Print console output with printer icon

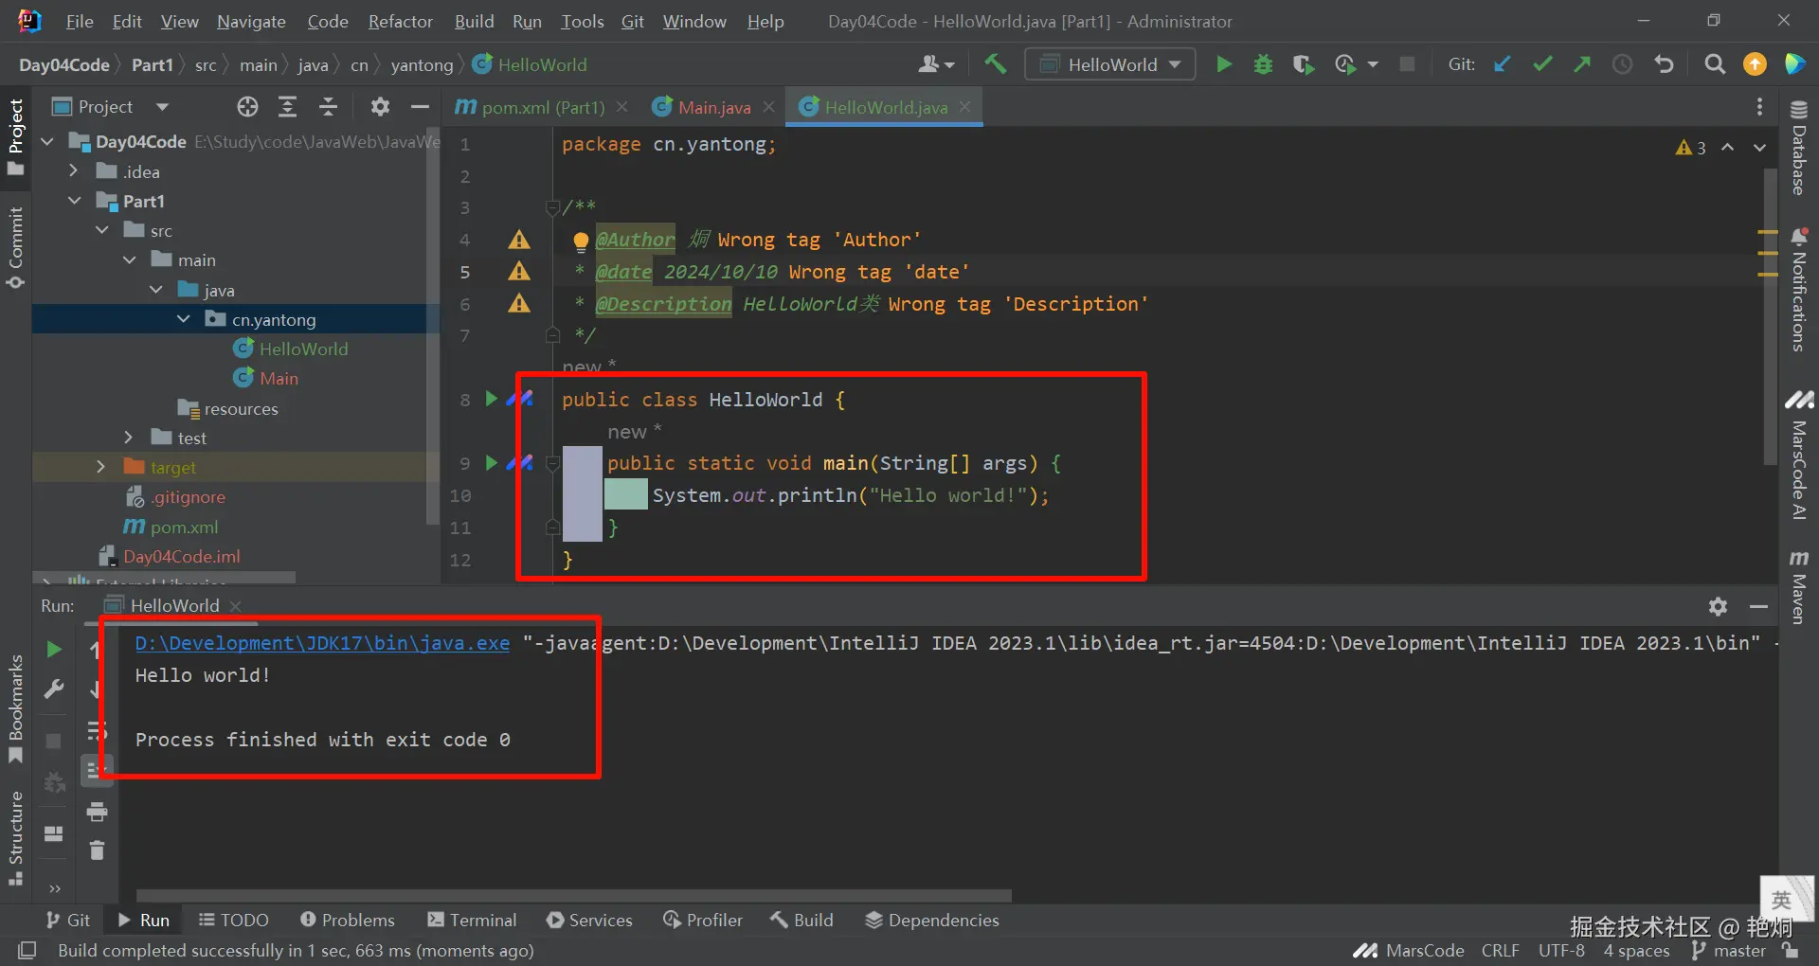97,812
